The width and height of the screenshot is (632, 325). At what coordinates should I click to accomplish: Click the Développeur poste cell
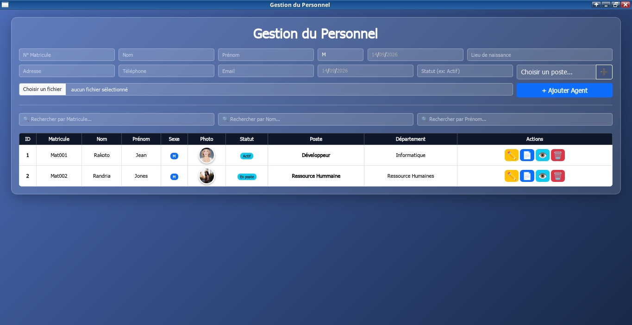(316, 155)
